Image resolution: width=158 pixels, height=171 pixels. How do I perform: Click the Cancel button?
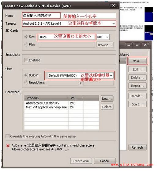pyautogui.click(x=105, y=161)
